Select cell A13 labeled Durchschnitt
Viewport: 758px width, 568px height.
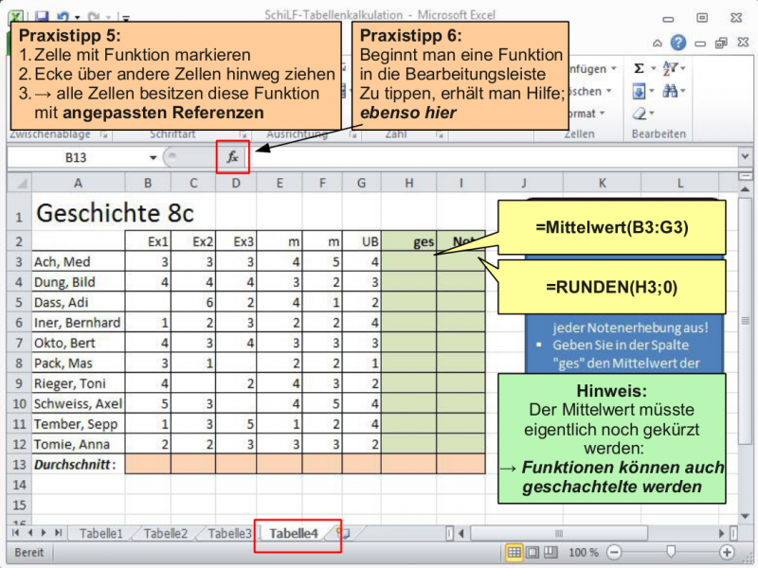(x=78, y=463)
